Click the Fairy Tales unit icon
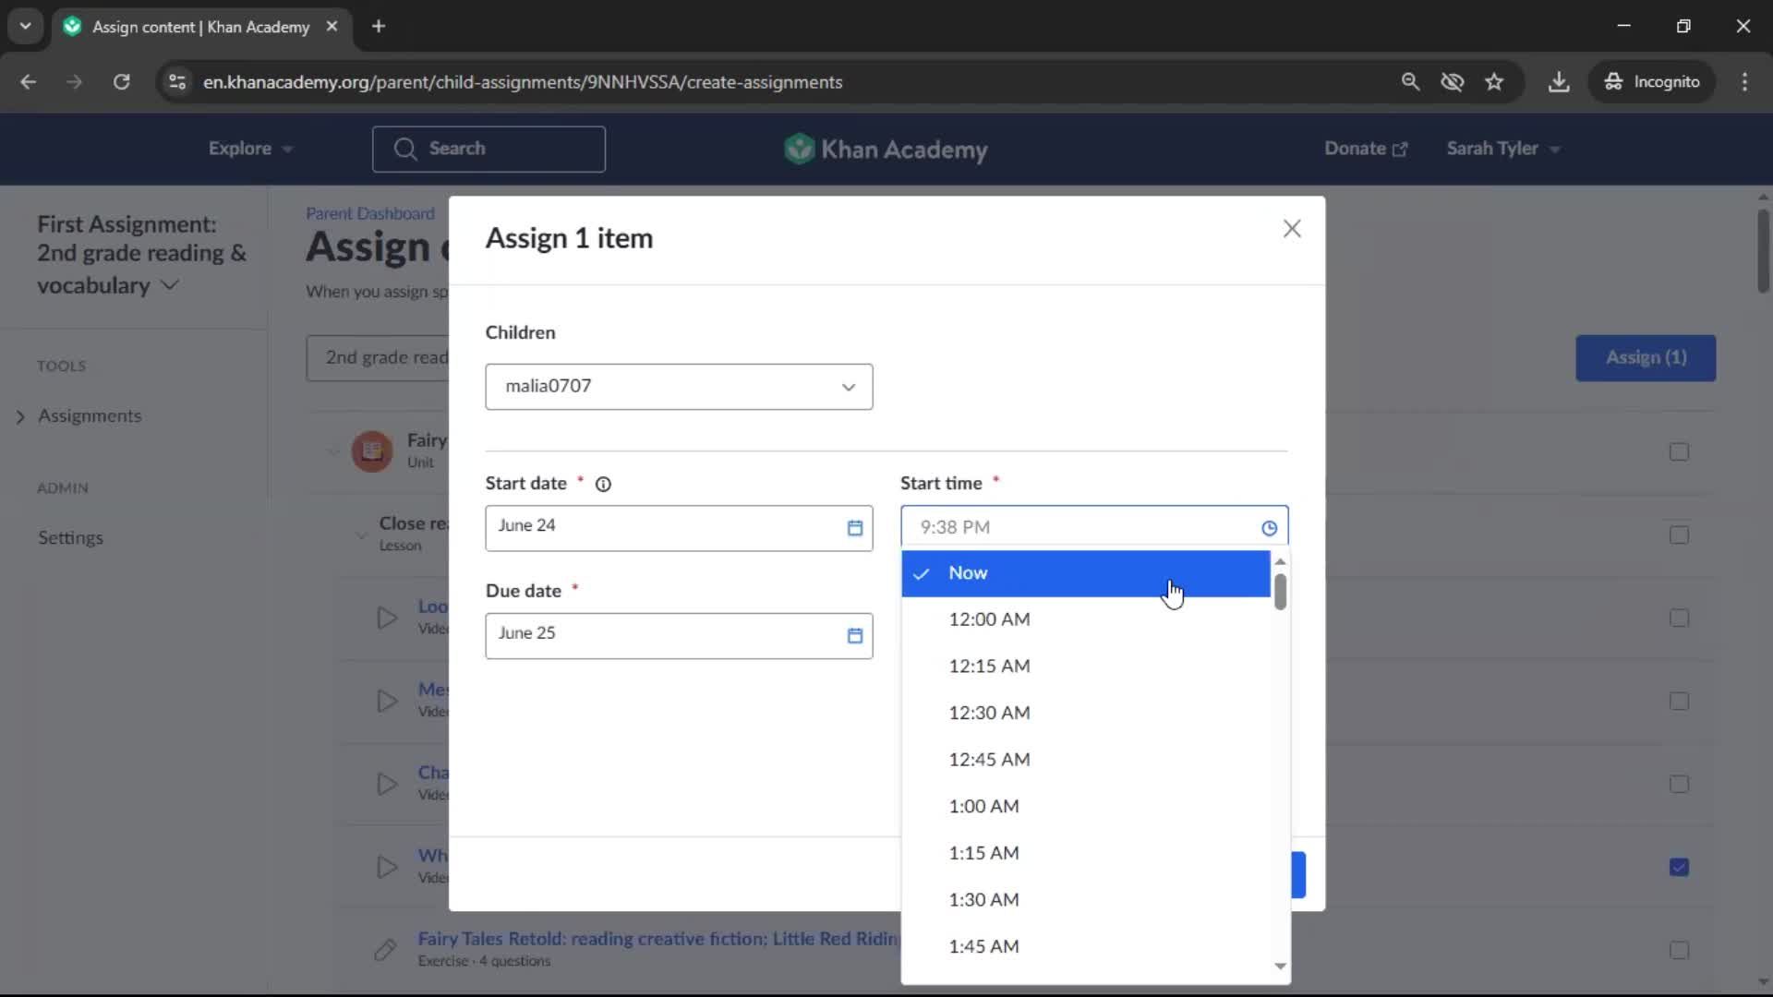1773x997 pixels. 372,451
